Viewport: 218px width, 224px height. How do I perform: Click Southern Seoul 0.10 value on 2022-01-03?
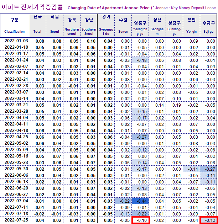(x=89, y=41)
